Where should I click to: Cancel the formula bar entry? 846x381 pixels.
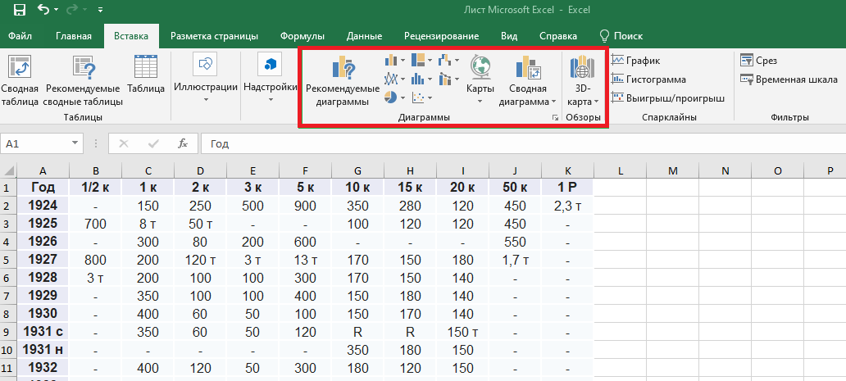point(124,144)
